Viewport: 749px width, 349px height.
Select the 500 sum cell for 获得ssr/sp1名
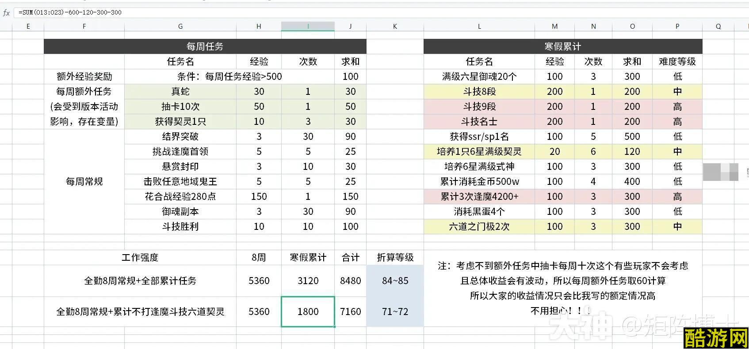coord(632,136)
